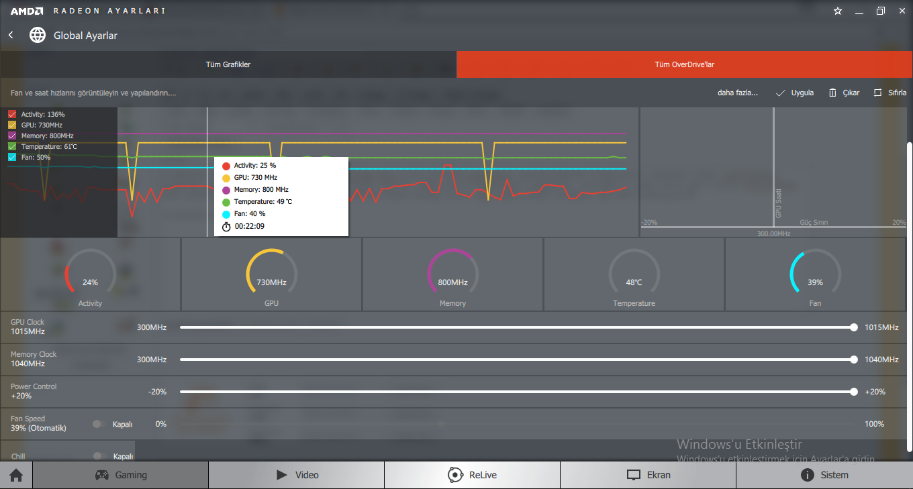Turn on the Chill toggle
The image size is (913, 489).
tap(99, 456)
